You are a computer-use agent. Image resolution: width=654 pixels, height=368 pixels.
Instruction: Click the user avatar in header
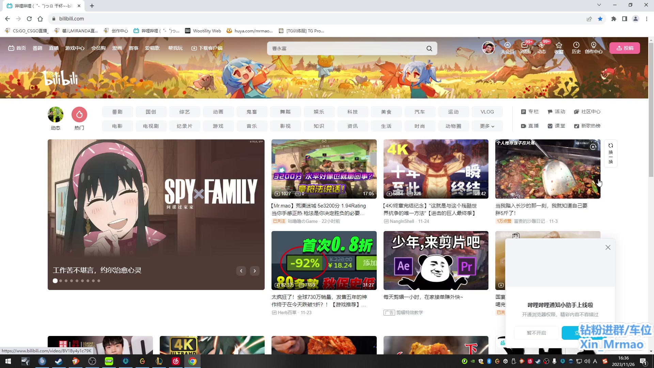pos(488,48)
